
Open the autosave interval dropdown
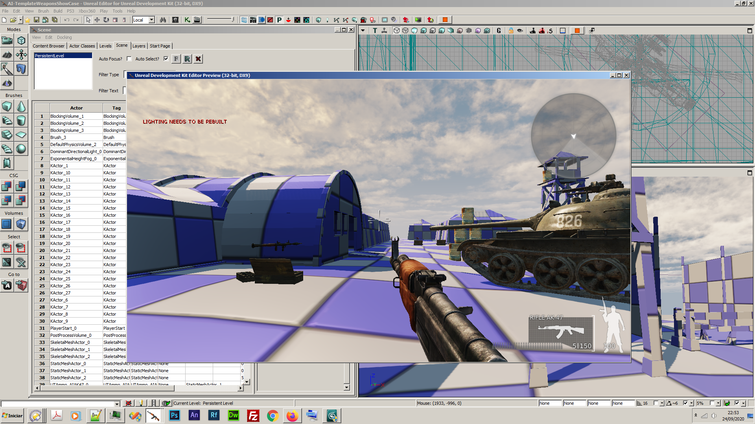(743, 403)
